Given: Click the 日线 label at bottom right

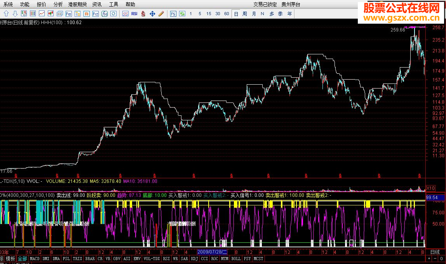Looking at the screenshot, I should [435, 252].
